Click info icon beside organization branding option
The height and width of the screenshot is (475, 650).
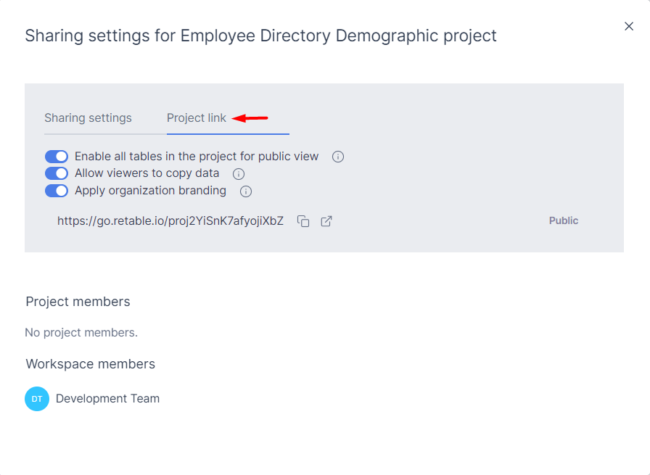pos(246,191)
